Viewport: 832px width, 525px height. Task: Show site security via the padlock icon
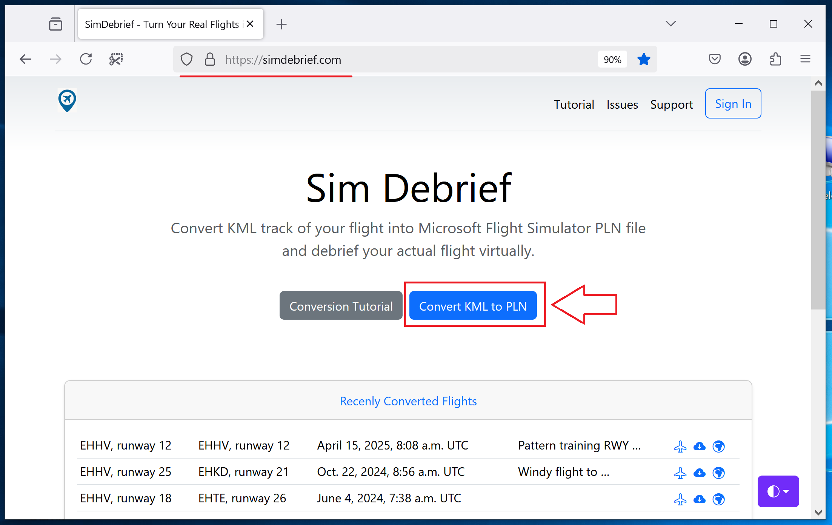(210, 59)
